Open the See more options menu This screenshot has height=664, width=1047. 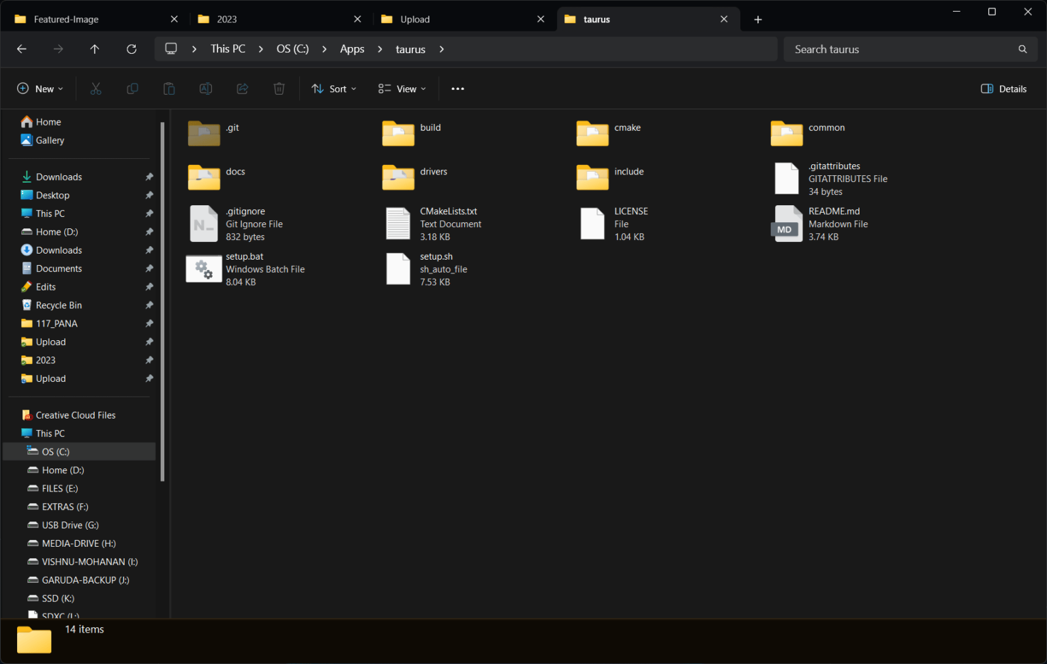458,89
